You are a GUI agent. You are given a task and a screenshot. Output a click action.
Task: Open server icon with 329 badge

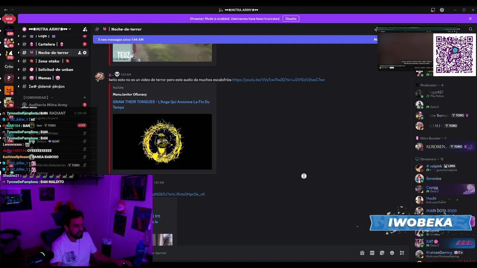pyautogui.click(x=9, y=30)
